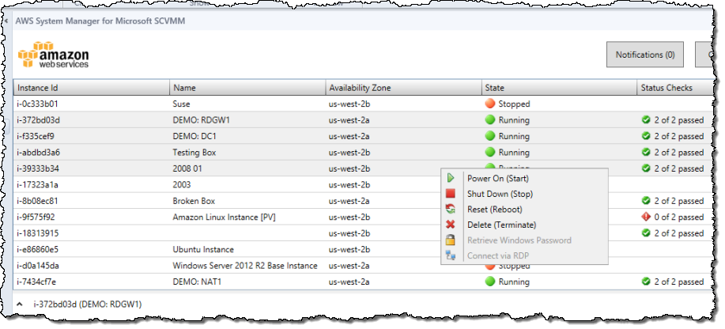Click Amazon Linux Instance [PV] name
Screen dimensions: 725x329
click(x=224, y=217)
